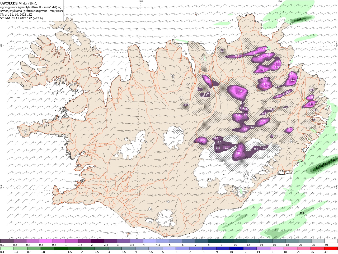Click the UWC/ECDS title text
Image resolution: width=338 pixels, height=254 pixels.
click(9, 3)
